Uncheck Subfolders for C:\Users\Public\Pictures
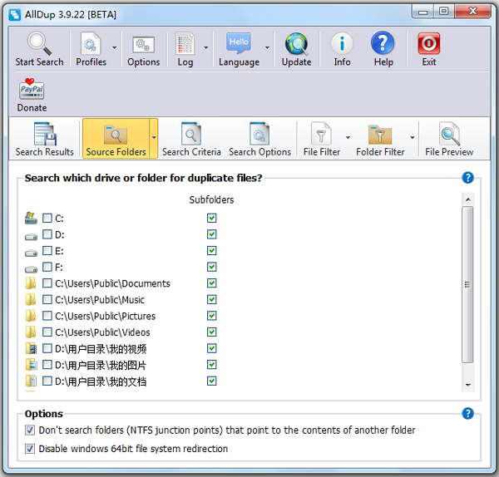Viewport: 499px width, 477px height. [211, 316]
